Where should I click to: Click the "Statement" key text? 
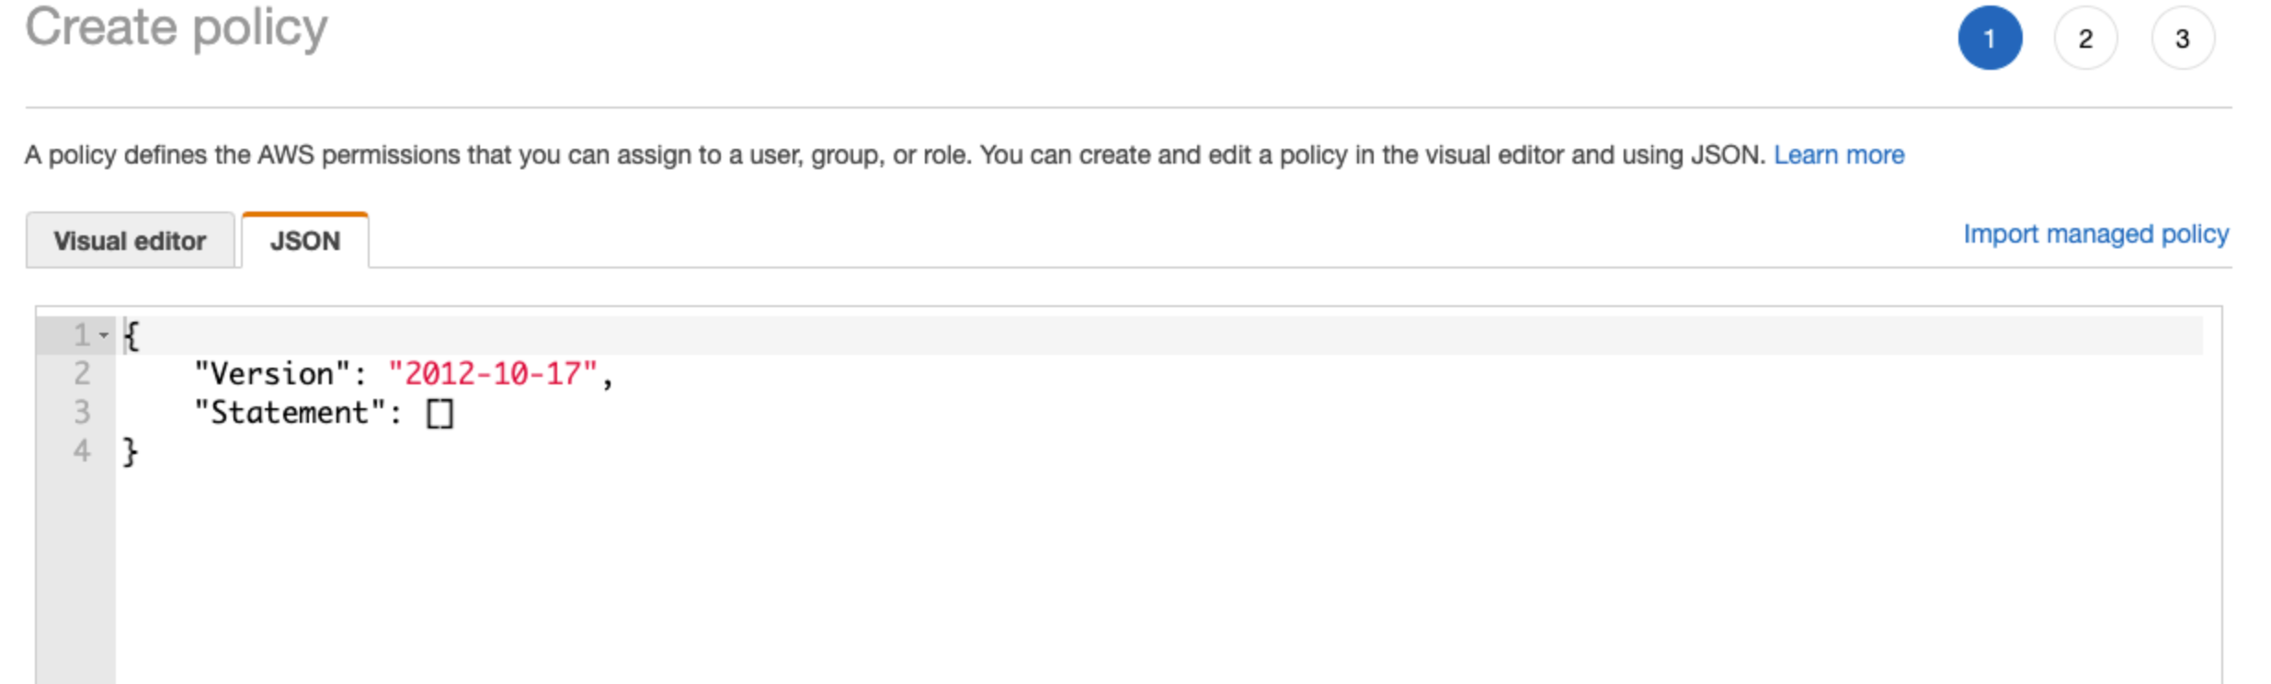(291, 412)
